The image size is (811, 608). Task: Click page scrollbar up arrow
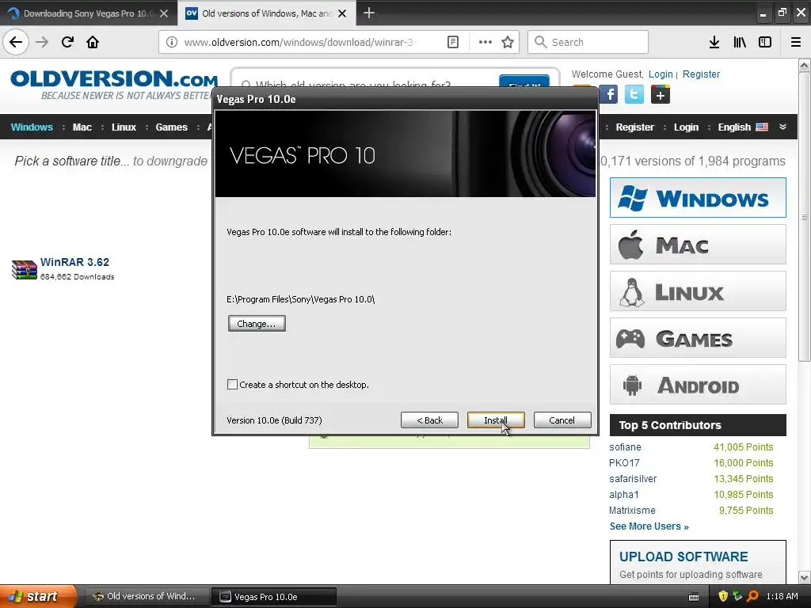[805, 65]
